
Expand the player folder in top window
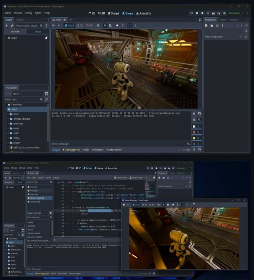[8, 143]
